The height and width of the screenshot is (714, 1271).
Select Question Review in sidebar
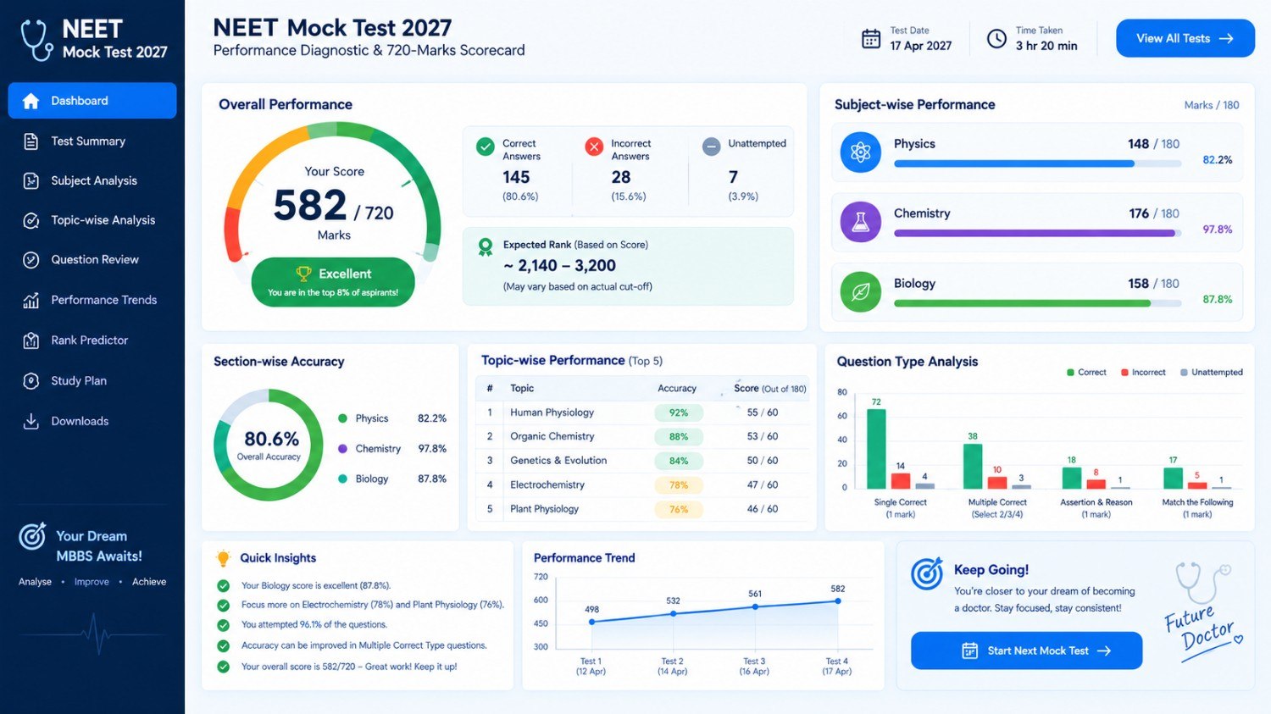pyautogui.click(x=92, y=260)
